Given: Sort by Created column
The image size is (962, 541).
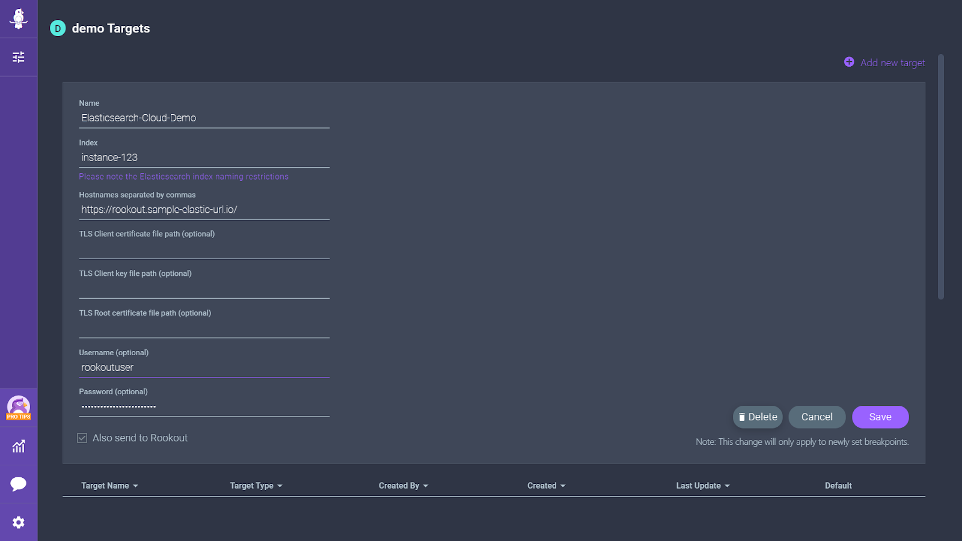Looking at the screenshot, I should tap(547, 486).
